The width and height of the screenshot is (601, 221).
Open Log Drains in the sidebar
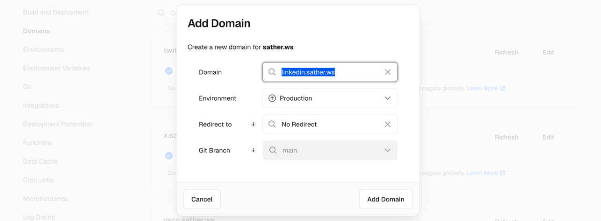pos(39,217)
